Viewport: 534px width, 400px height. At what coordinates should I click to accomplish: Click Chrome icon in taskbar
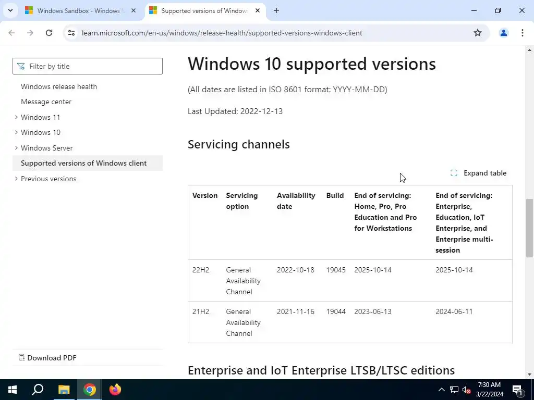coord(90,390)
